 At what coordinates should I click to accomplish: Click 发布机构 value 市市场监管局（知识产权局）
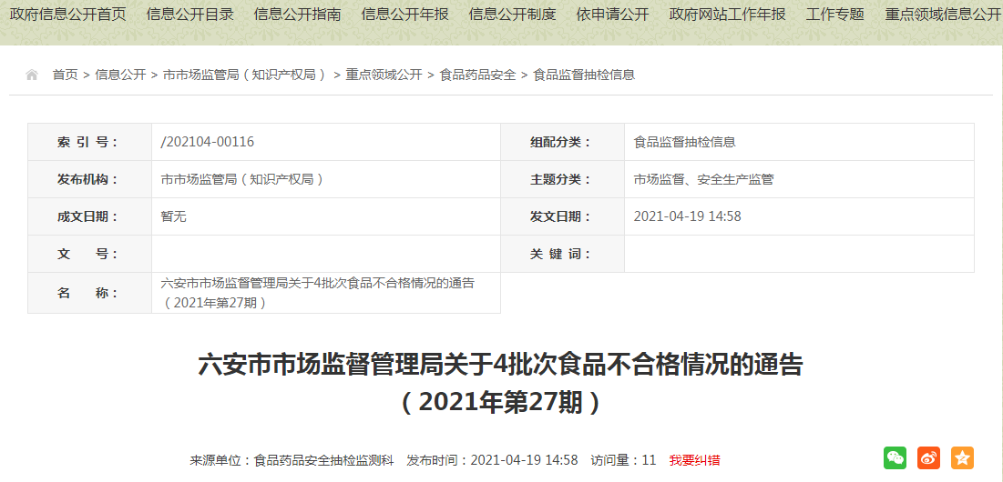242,179
